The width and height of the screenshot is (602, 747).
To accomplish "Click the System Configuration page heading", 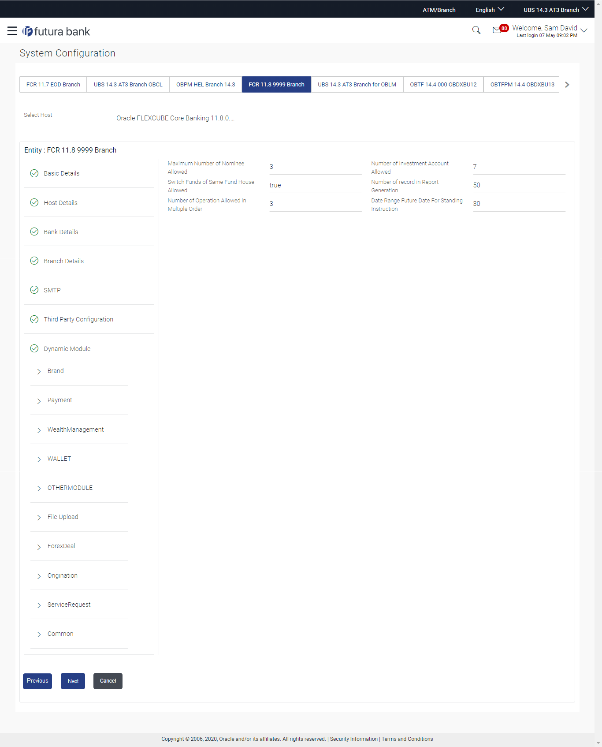I will pyautogui.click(x=67, y=53).
